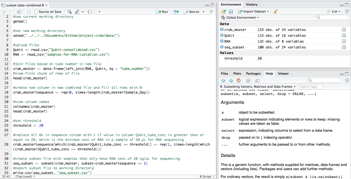Clear workspace with the broom icon
Screen dimensions: 351x179
[x=275, y=11]
